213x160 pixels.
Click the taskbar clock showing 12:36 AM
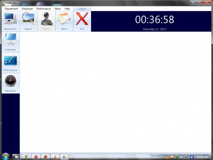[x=202, y=157]
